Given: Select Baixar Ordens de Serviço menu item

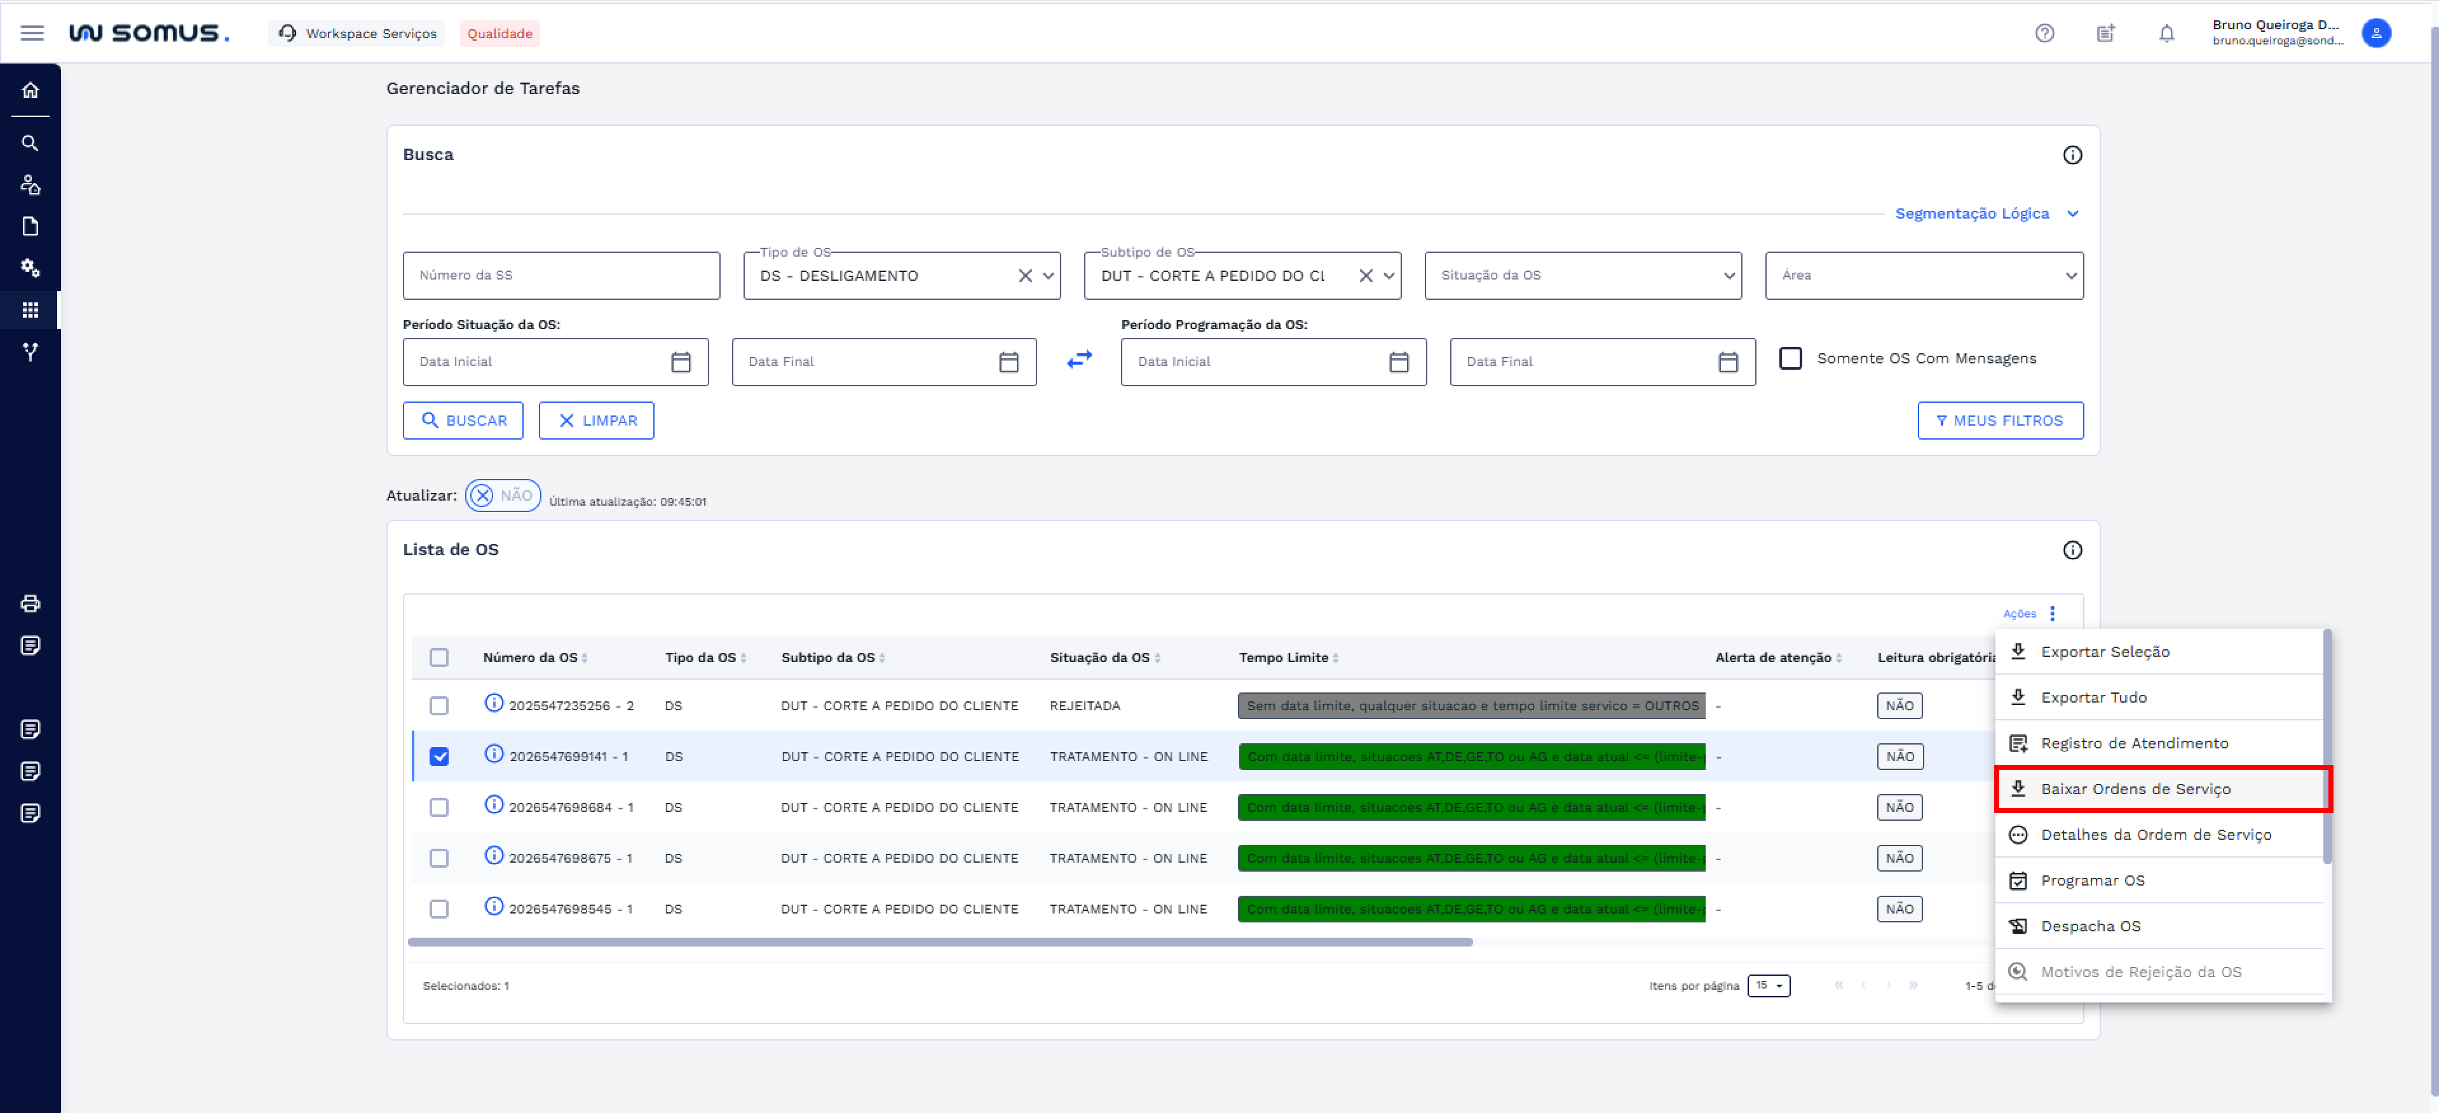Looking at the screenshot, I should click(2161, 789).
